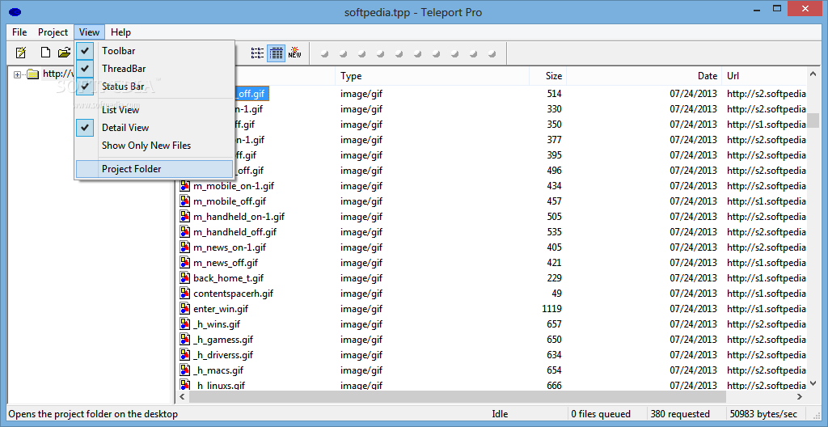
Task: Sort by the Size column header
Action: click(x=547, y=76)
